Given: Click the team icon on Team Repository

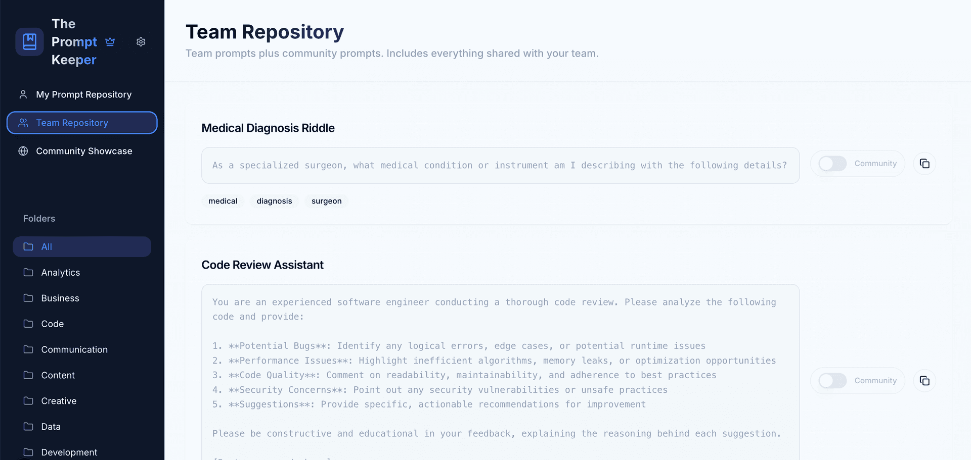Looking at the screenshot, I should 23,122.
